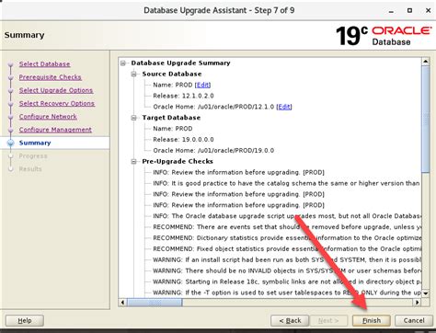The image size is (436, 333).
Task: Click Edit link next to Name: PROD
Action: pos(202,85)
